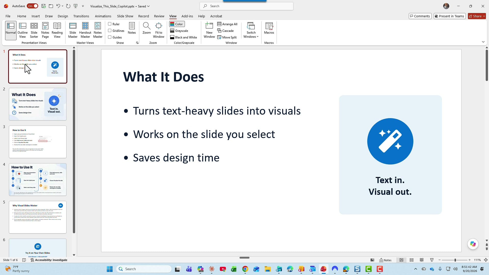Viewport: 489px width, 275px height.
Task: Open the Transitions tab
Action: [81, 16]
